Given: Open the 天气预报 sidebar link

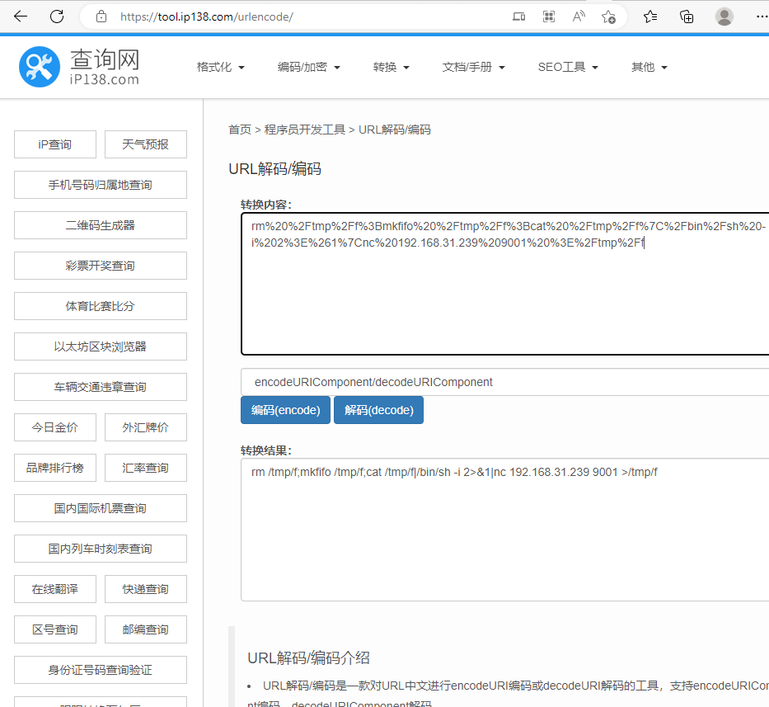Looking at the screenshot, I should coord(146,144).
